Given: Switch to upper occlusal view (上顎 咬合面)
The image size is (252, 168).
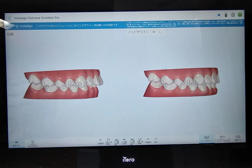Looking at the screenshot, I should [109, 141].
